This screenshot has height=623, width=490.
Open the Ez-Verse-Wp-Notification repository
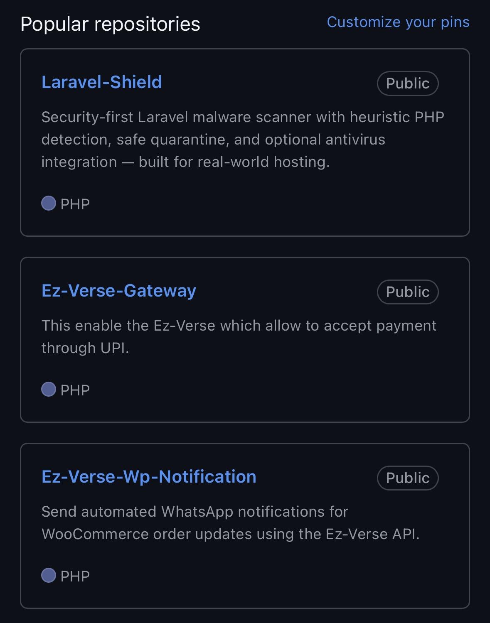pyautogui.click(x=149, y=476)
